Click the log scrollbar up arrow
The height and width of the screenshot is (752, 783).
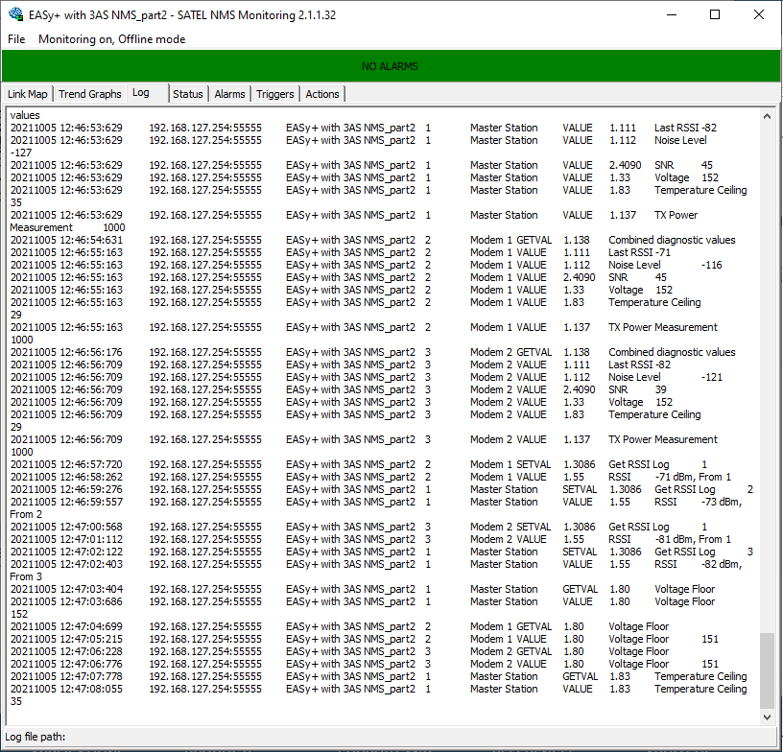tap(766, 116)
